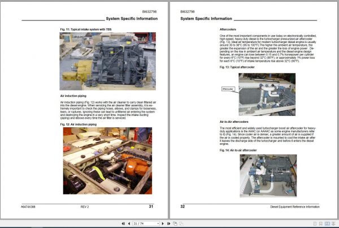The height and width of the screenshot is (228, 339).
Task: Enable continuous facing page layout
Action: tap(333, 223)
